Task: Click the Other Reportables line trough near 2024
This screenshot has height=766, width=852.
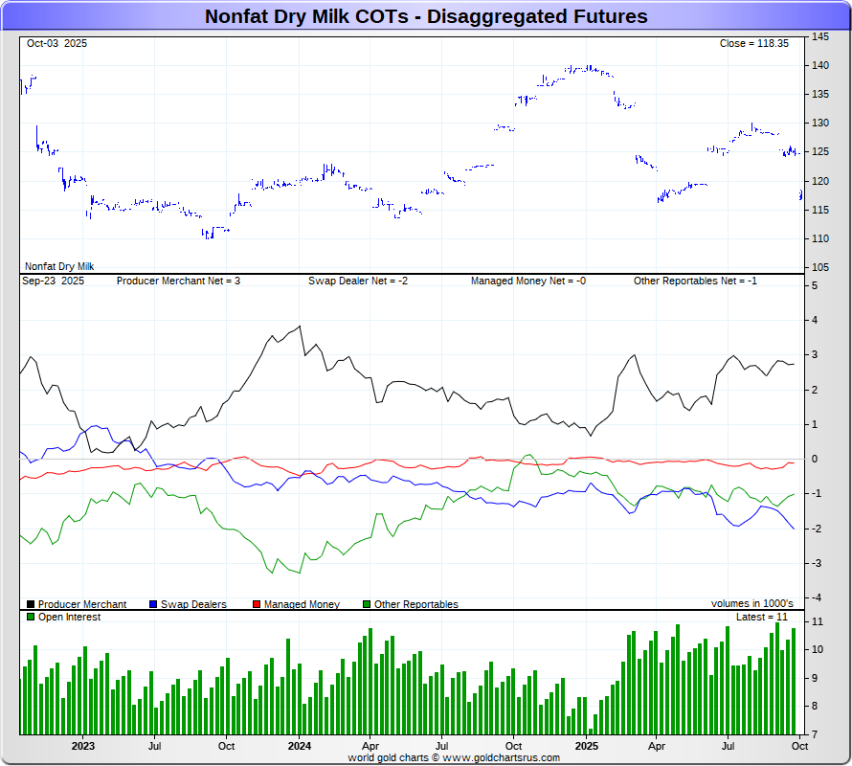Action: tap(300, 573)
